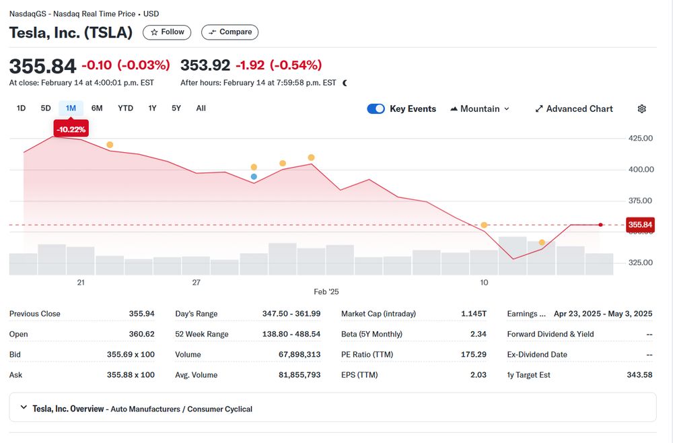Click the compare arrows icon beside Compare

coord(213,32)
